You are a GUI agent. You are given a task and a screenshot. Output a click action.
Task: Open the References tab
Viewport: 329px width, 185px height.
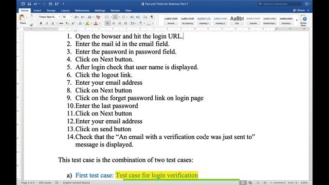tap(82, 10)
